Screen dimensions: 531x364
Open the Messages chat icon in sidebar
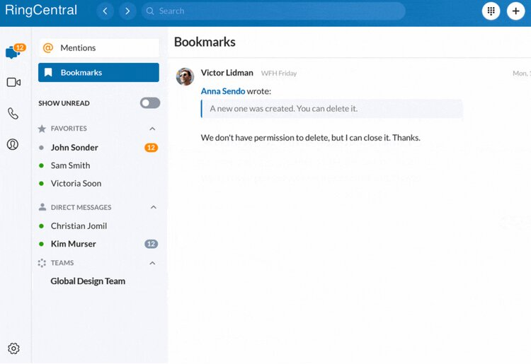[x=13, y=52]
